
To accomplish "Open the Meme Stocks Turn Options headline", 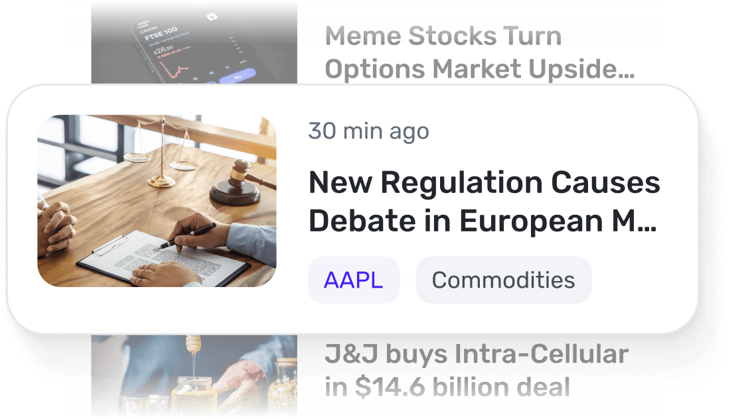I will [443, 52].
